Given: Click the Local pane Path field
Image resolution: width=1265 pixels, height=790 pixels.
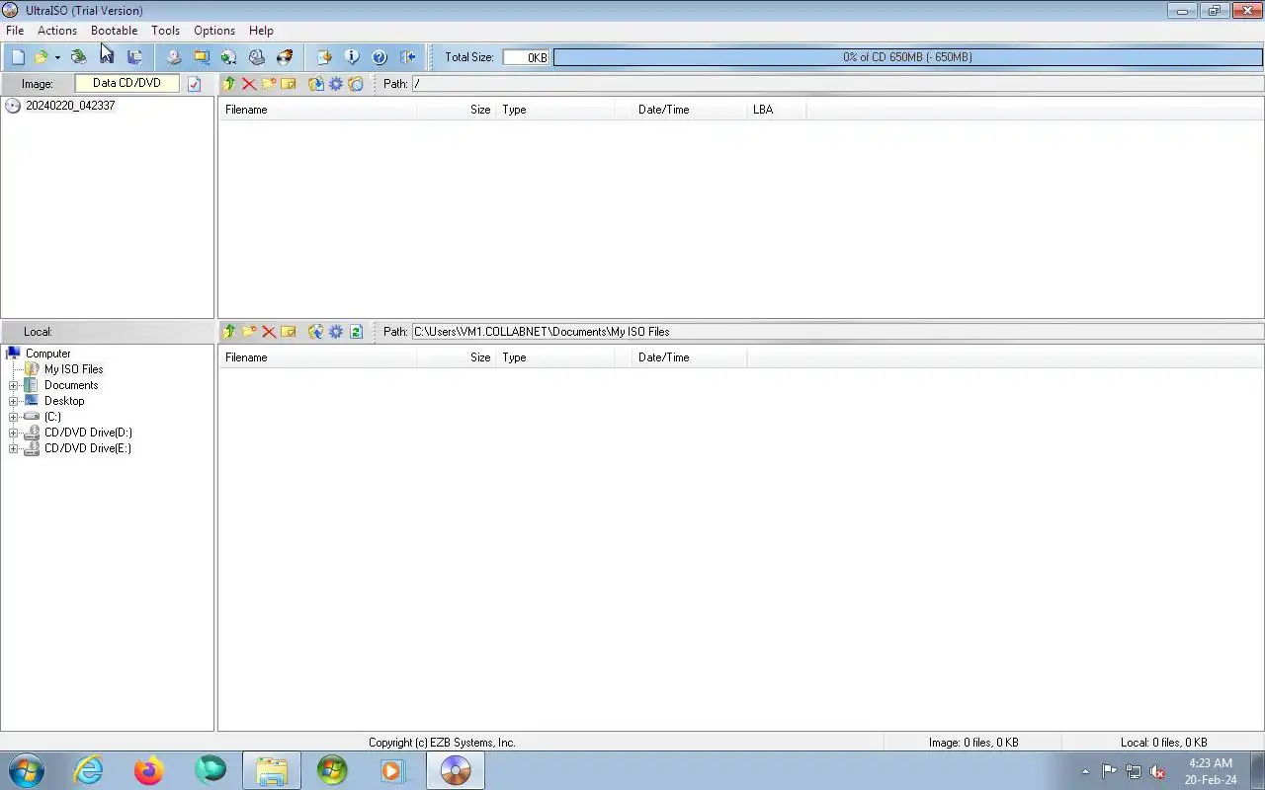Looking at the screenshot, I should [x=837, y=332].
